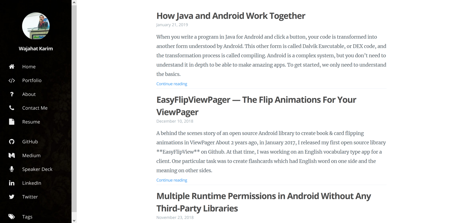The image size is (466, 223).
Task: Continue reading the EasyFlipViewPager post
Action: tap(172, 180)
